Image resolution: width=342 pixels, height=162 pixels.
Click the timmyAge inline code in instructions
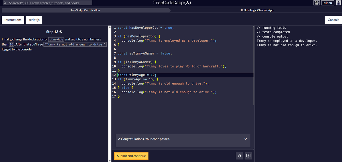coord(56,39)
